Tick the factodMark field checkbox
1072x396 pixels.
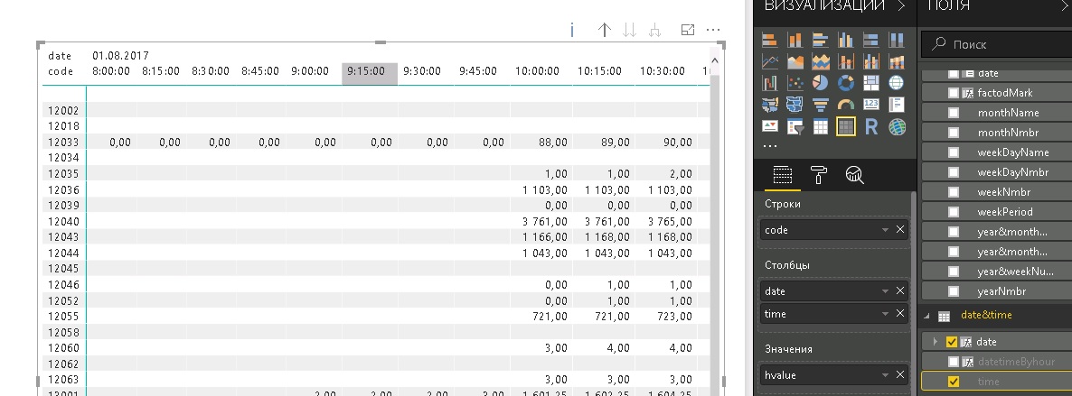[954, 93]
